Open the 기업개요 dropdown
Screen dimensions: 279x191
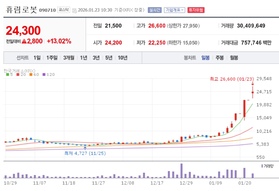coord(175,10)
